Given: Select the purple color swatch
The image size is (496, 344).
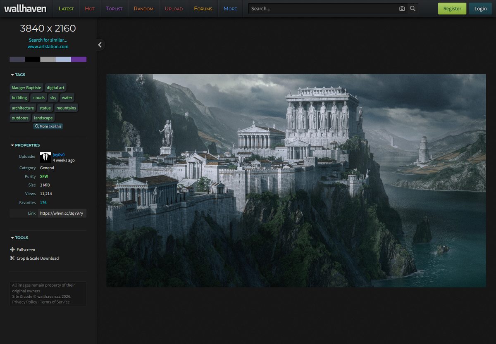Looking at the screenshot, I should tap(79, 59).
